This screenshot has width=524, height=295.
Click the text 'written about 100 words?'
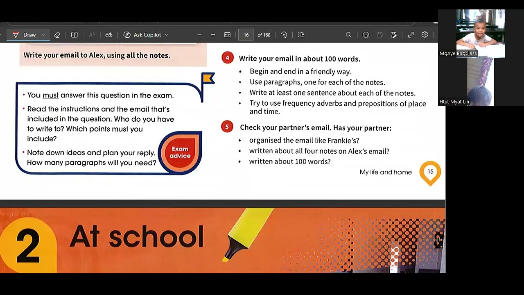coord(290,161)
